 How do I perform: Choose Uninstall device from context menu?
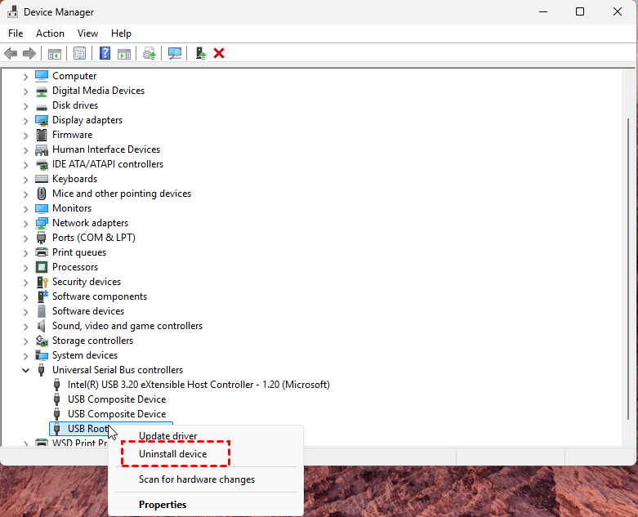[172, 454]
